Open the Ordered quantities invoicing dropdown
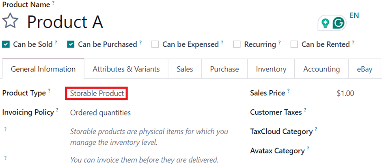The width and height of the screenshot is (382, 165). tap(100, 113)
